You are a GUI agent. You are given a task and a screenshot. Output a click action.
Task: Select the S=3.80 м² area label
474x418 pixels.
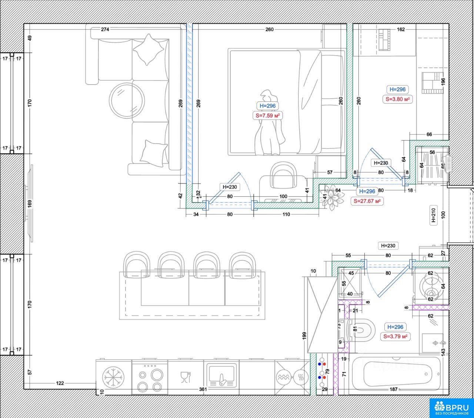[x=397, y=99]
